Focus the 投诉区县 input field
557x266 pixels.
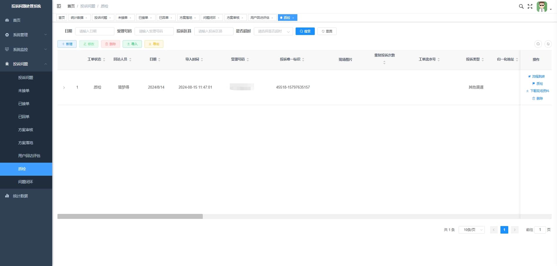point(214,31)
